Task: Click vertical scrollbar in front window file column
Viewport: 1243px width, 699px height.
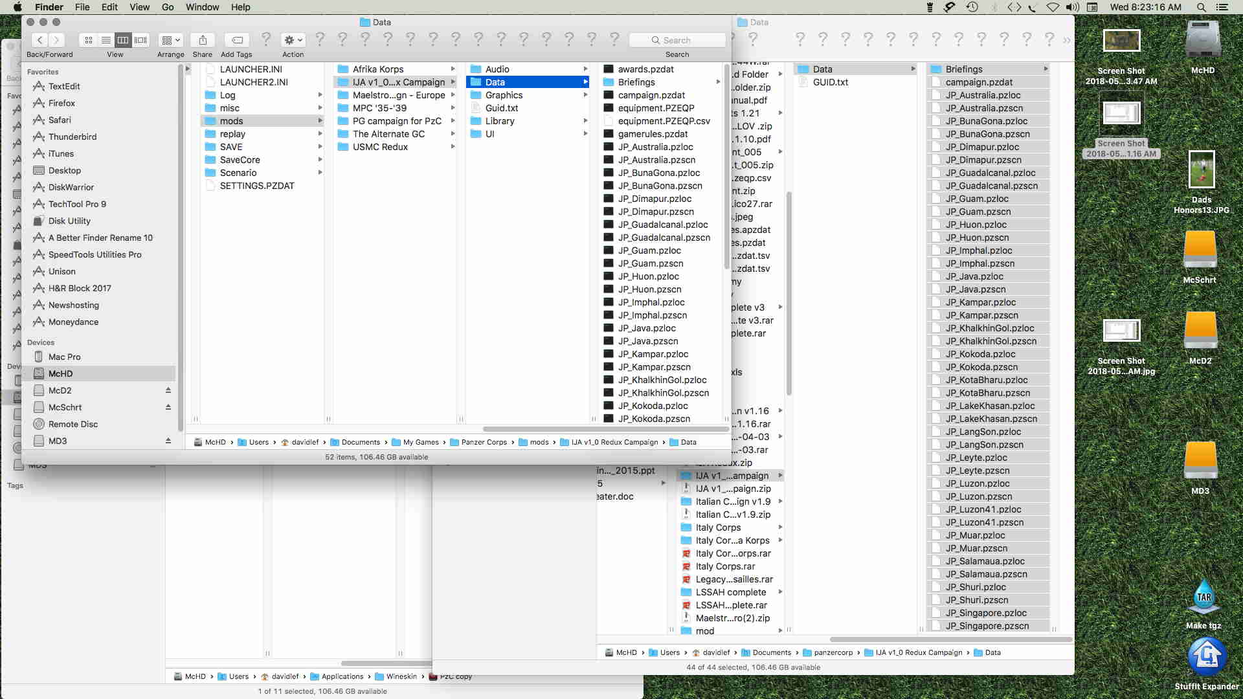Action: click(726, 167)
